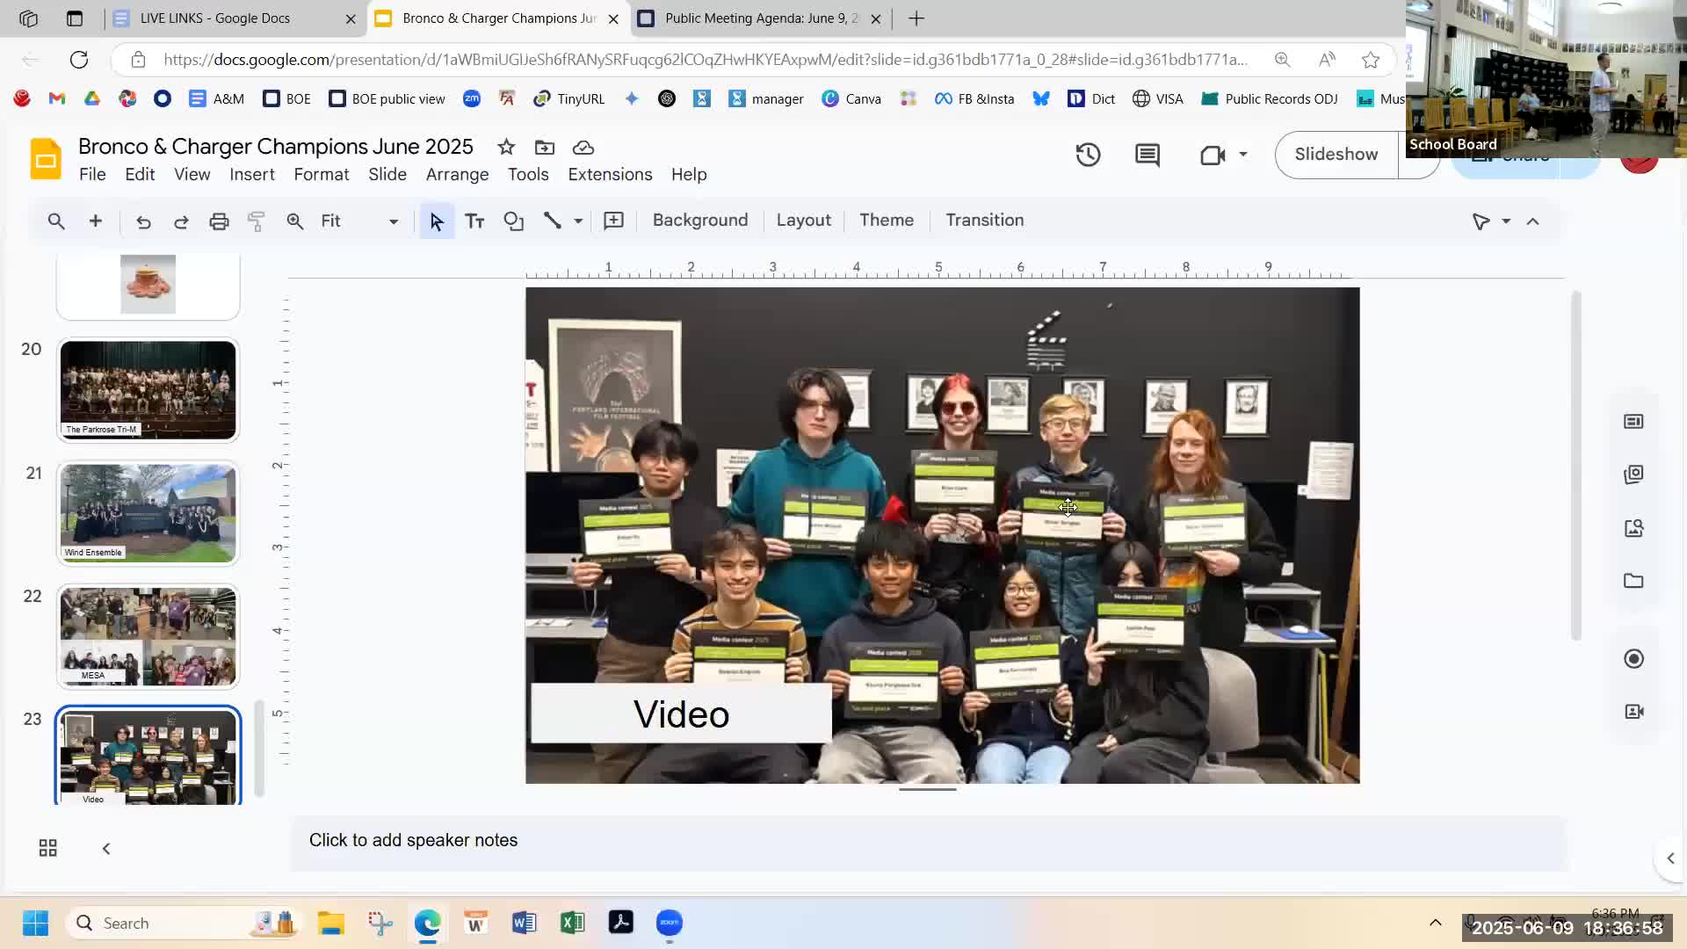
Task: Click the filmstrip vertical scrollbar
Action: click(x=259, y=747)
